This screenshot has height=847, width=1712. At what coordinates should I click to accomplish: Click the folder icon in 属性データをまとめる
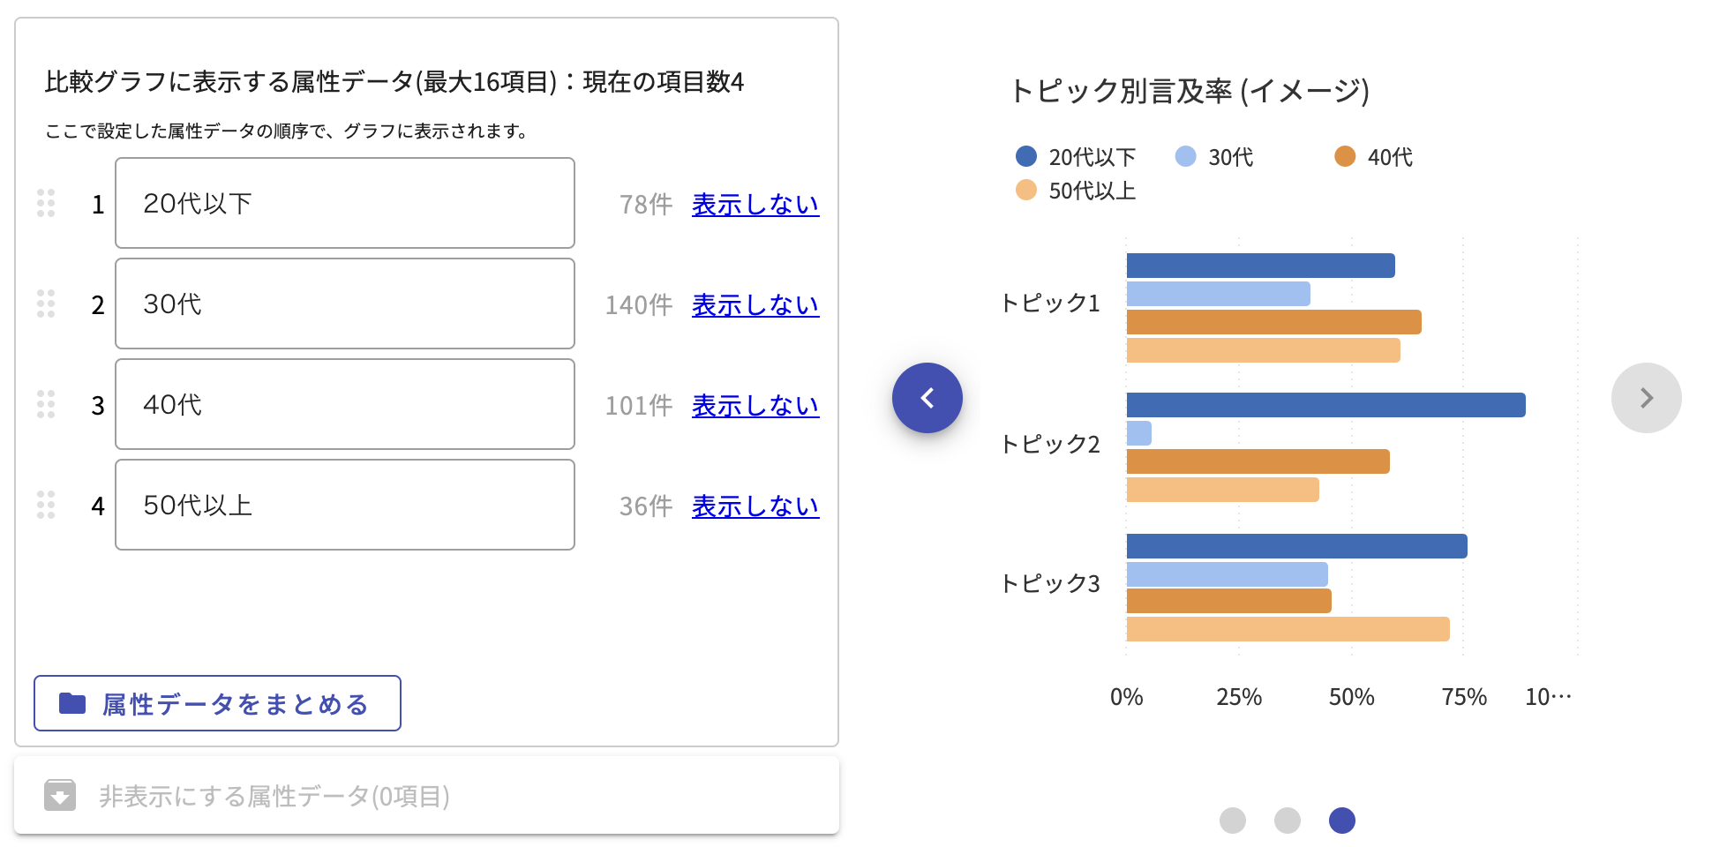(x=72, y=703)
